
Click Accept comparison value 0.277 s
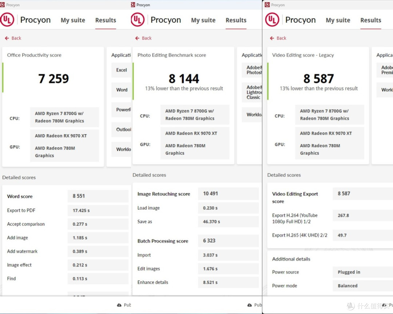coord(98,224)
